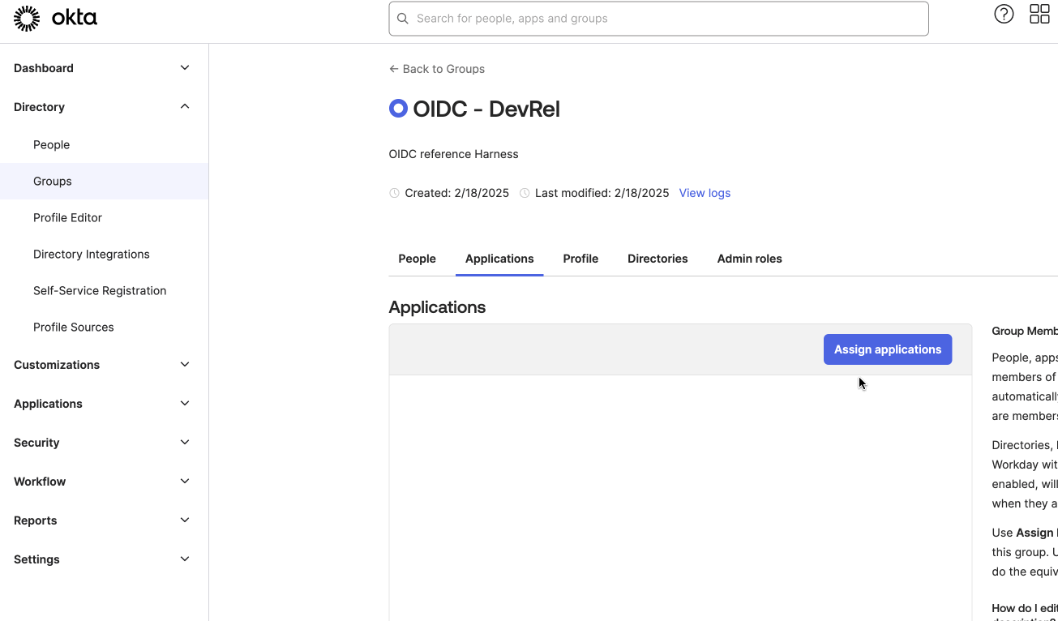Open the help question mark icon
The image size is (1058, 621).
coord(1004,14)
